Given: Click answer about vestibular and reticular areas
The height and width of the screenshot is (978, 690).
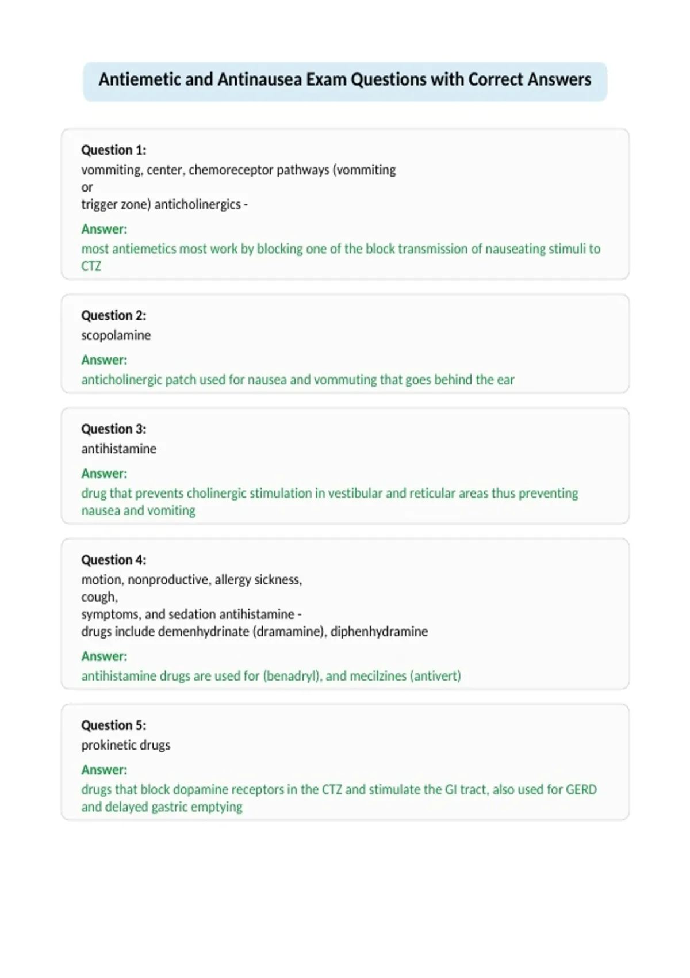Looking at the screenshot, I should coord(329,502).
